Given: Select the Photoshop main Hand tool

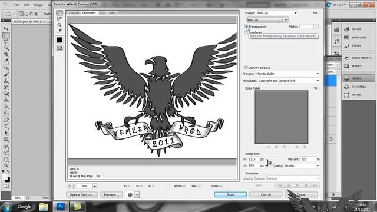Looking at the screenshot, I should (x=6, y=159).
